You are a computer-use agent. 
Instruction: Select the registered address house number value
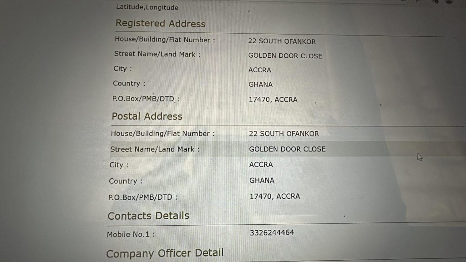point(282,41)
